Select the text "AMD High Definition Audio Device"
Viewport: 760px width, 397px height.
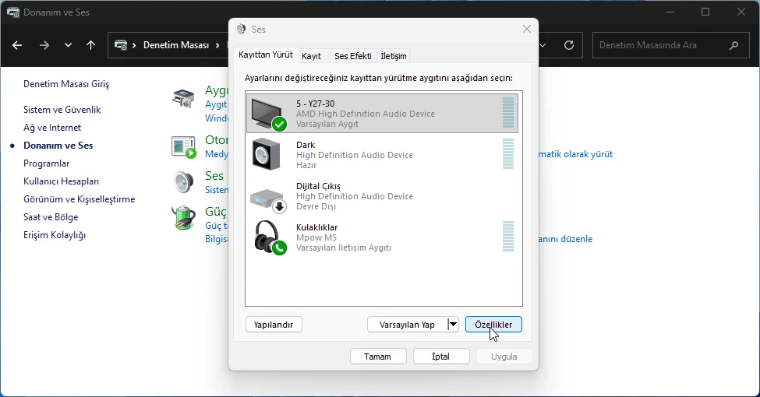pos(366,114)
